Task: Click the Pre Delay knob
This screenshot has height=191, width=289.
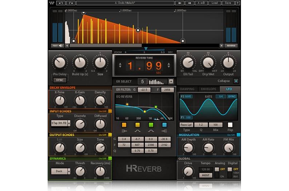Action: click(x=60, y=63)
